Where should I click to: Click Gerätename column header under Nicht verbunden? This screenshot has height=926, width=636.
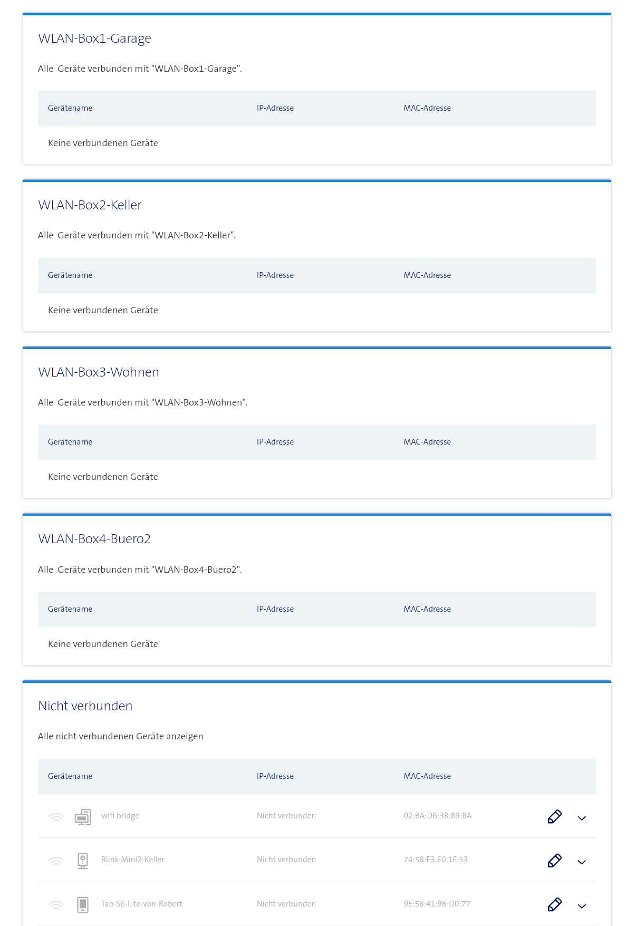click(x=70, y=776)
